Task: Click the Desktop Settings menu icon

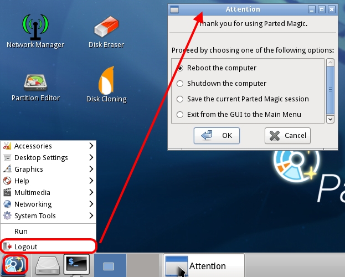Action: pos(7,157)
